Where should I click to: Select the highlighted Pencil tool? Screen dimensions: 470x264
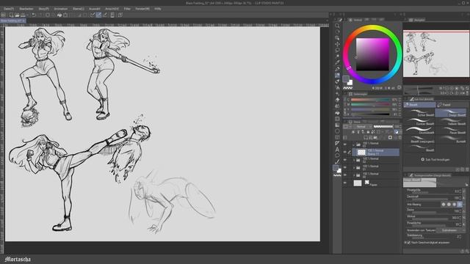(x=337, y=75)
